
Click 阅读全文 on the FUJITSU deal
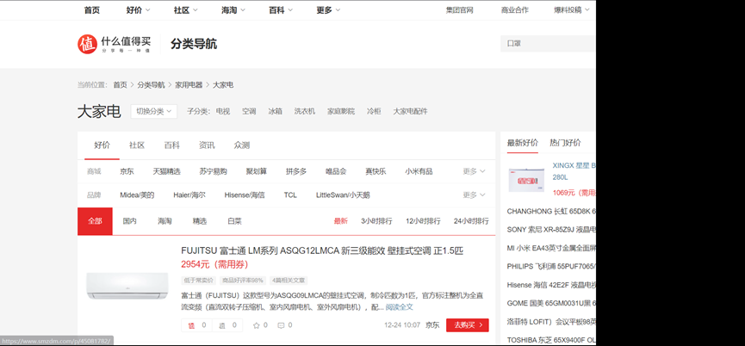[x=399, y=307]
